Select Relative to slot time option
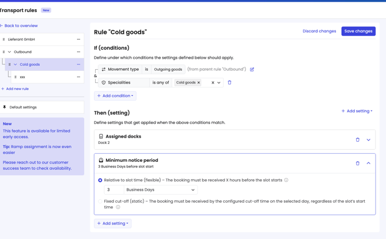 tap(100, 180)
